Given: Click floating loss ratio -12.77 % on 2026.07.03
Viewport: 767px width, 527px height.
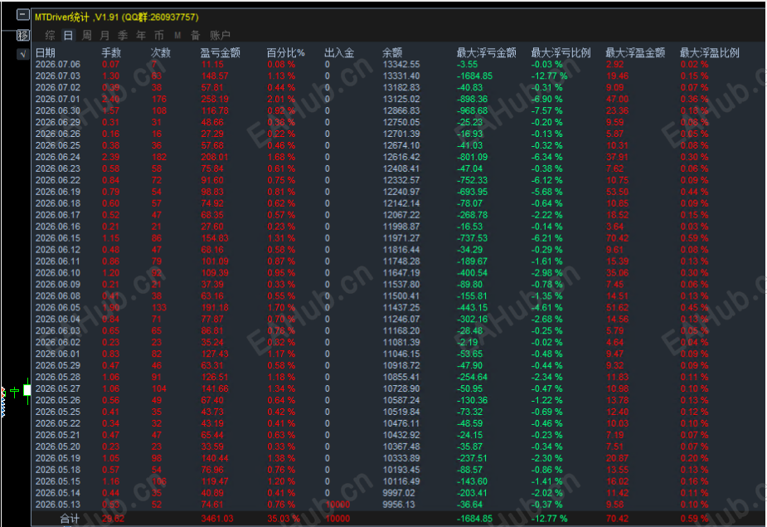Looking at the screenshot, I should point(549,76).
